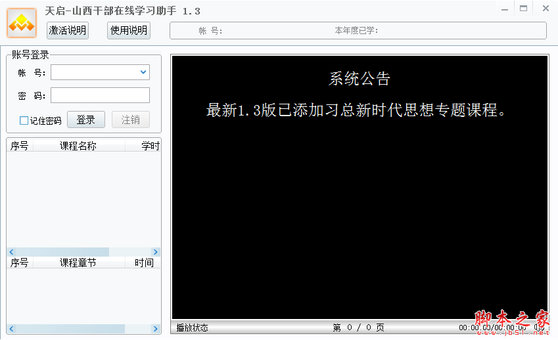Click left arrow of chapter list scrollbar
The image size is (558, 340).
[11, 329]
